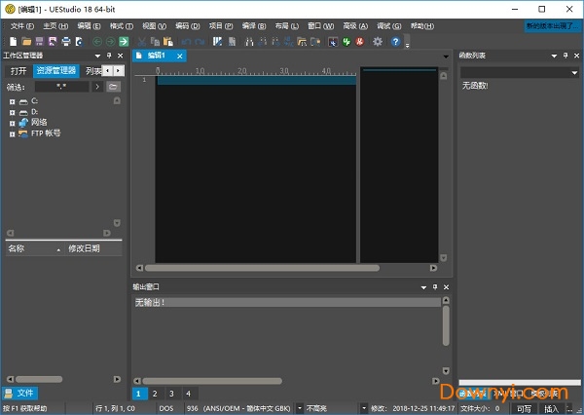Click the red UltraFinder icon
Screen dimensions: 584x415
pyautogui.click(x=360, y=41)
